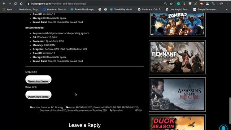The image size is (231, 130).
Task: Click the padlock site info icon
Action: [x=29, y=4]
